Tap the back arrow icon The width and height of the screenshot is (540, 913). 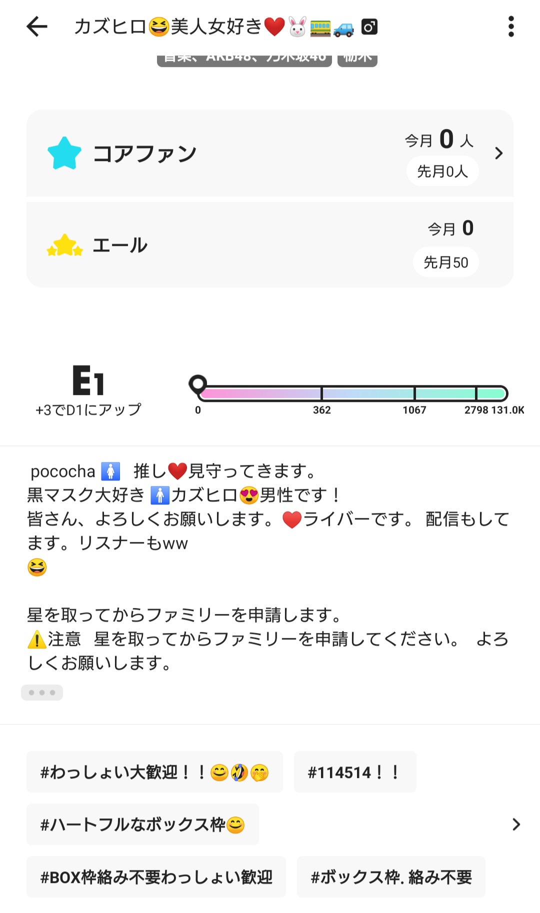[x=37, y=26]
